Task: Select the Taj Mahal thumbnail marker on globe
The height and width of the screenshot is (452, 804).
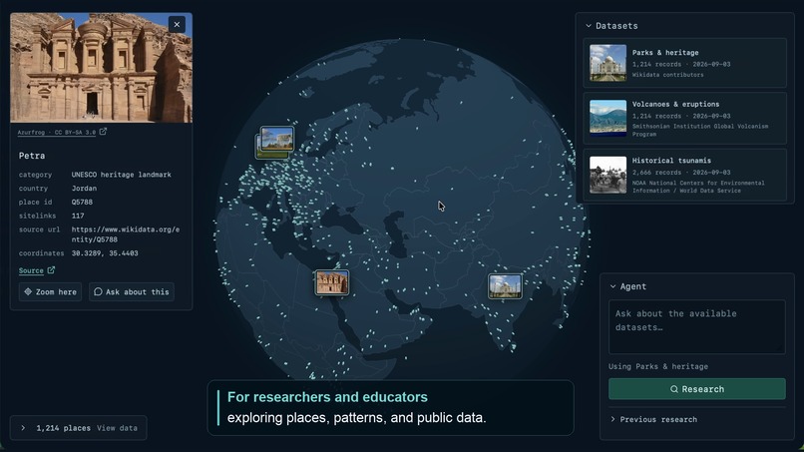Action: (x=505, y=285)
